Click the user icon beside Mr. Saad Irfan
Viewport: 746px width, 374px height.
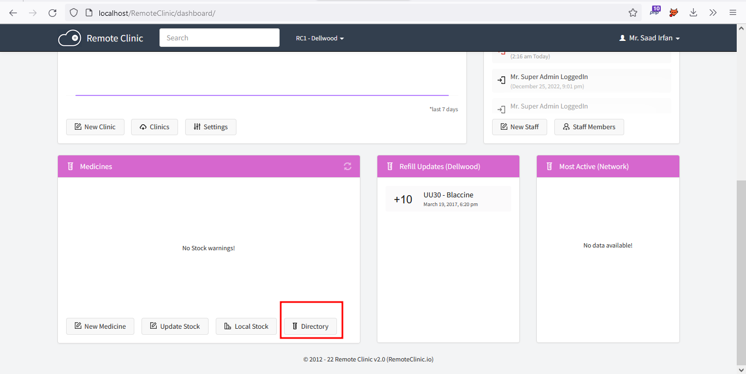click(x=622, y=38)
